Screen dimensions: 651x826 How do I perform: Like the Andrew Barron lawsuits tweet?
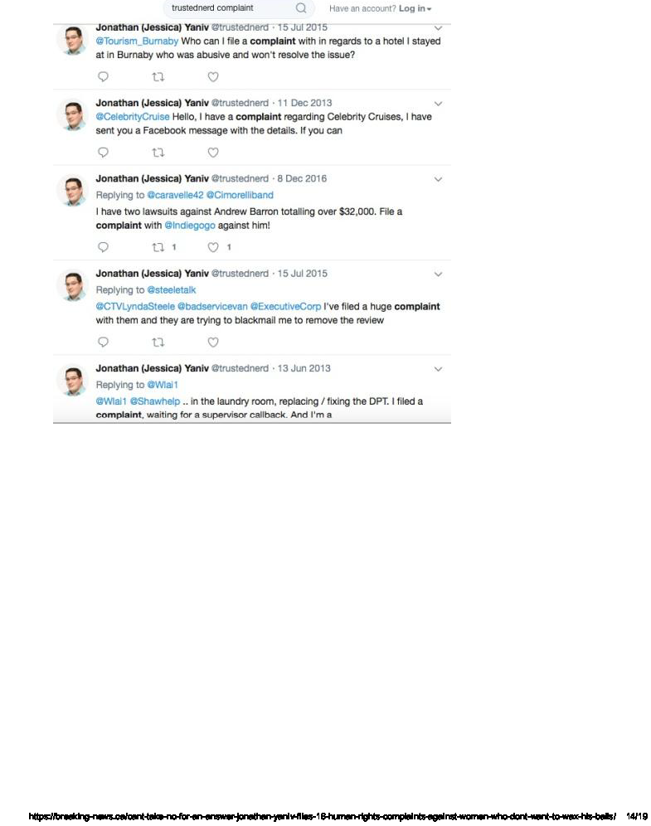[x=213, y=247]
